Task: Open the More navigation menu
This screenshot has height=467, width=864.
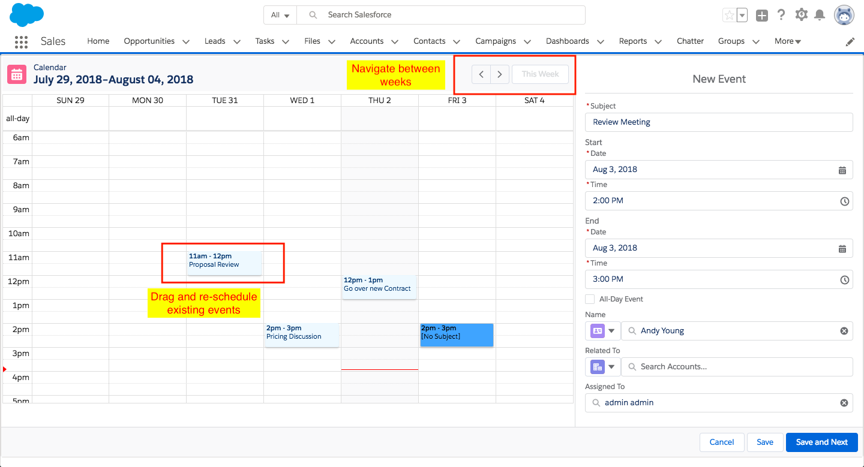Action: click(x=787, y=41)
